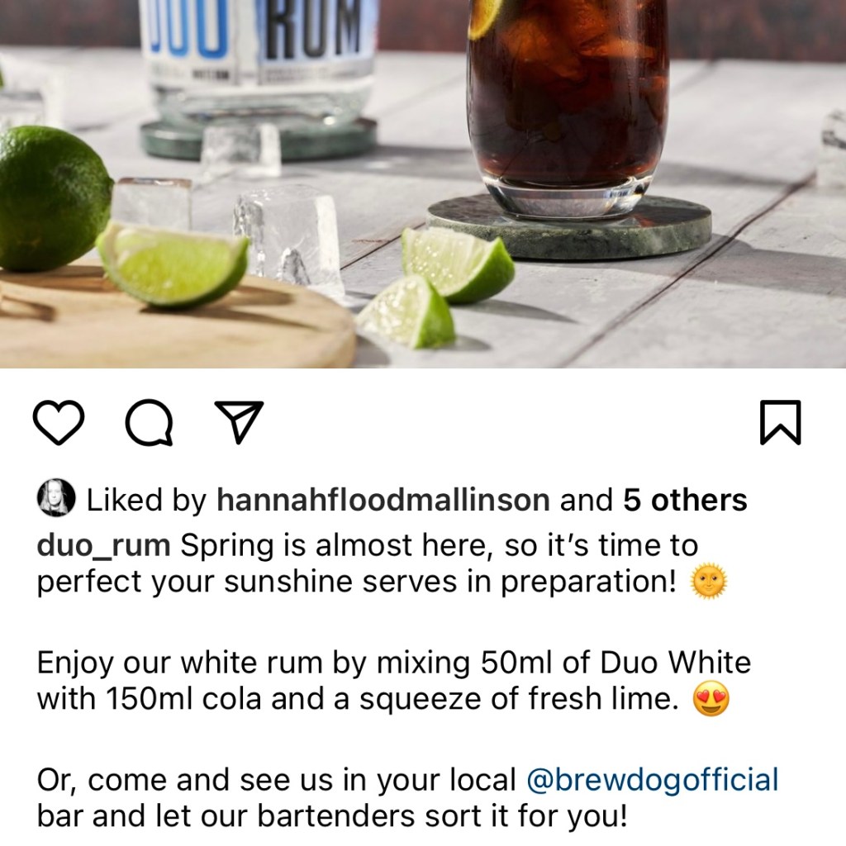Tap the Duo Rum bottle in photo
Viewport: 846px width, 846px height.
(258, 64)
